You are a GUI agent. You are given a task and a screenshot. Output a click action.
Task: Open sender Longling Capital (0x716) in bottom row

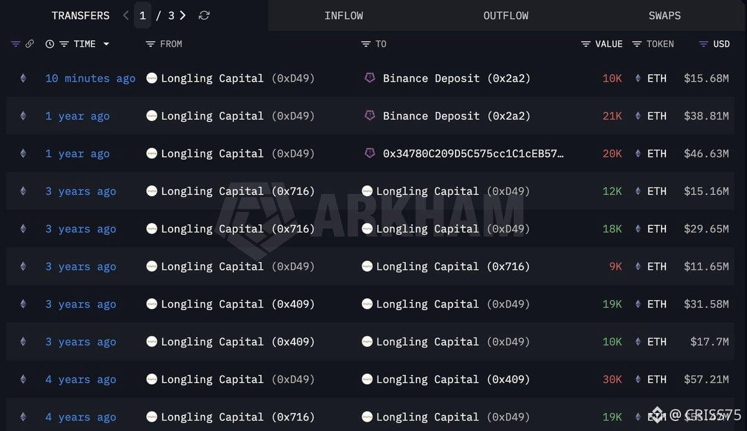pyautogui.click(x=238, y=417)
